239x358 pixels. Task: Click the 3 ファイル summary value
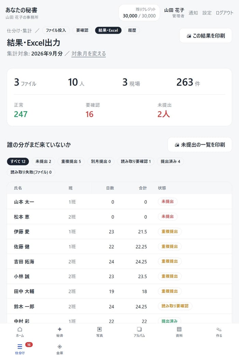click(x=25, y=82)
